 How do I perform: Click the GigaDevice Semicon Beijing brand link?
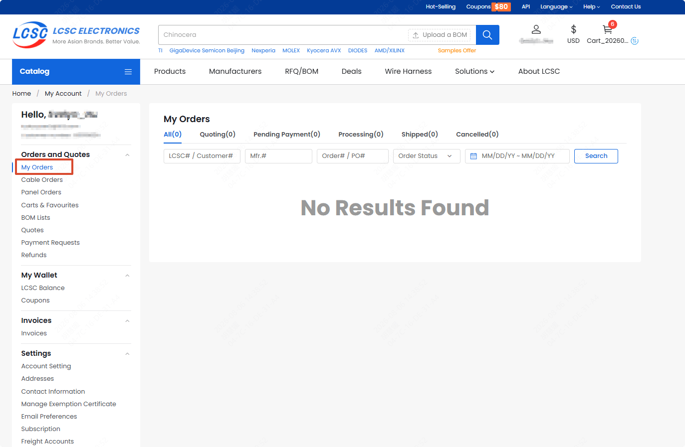click(x=207, y=50)
